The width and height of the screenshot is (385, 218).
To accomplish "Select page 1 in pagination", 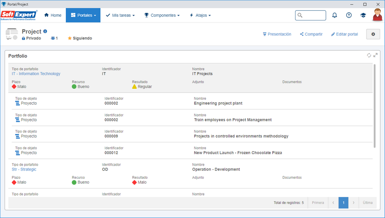I will [343, 203].
